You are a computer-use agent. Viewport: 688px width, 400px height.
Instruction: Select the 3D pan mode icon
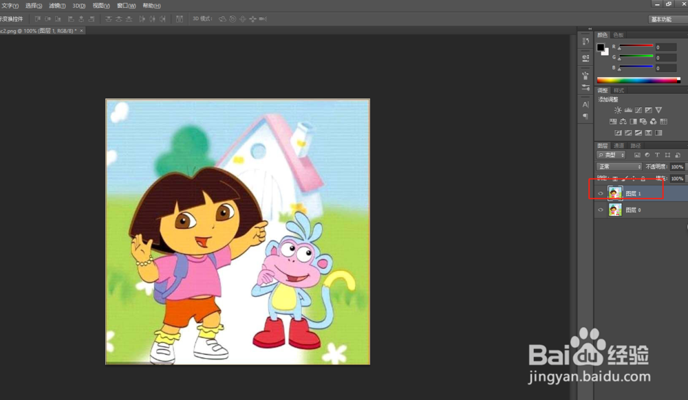point(243,19)
